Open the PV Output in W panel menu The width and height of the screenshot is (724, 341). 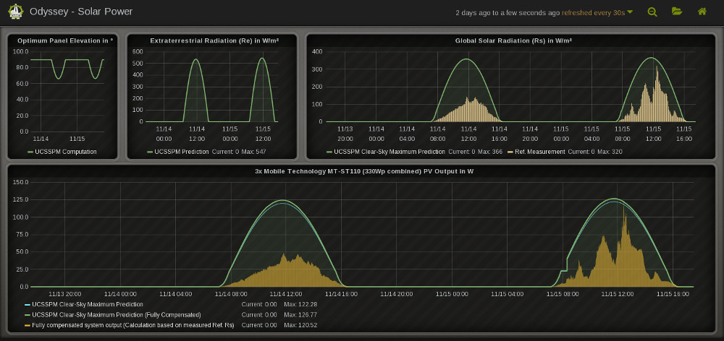coord(363,171)
